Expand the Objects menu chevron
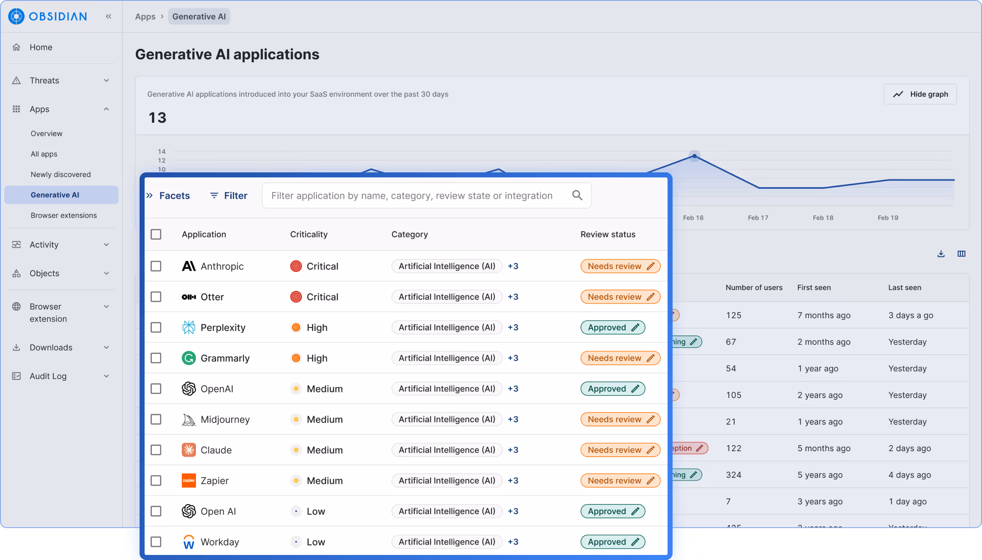 106,273
